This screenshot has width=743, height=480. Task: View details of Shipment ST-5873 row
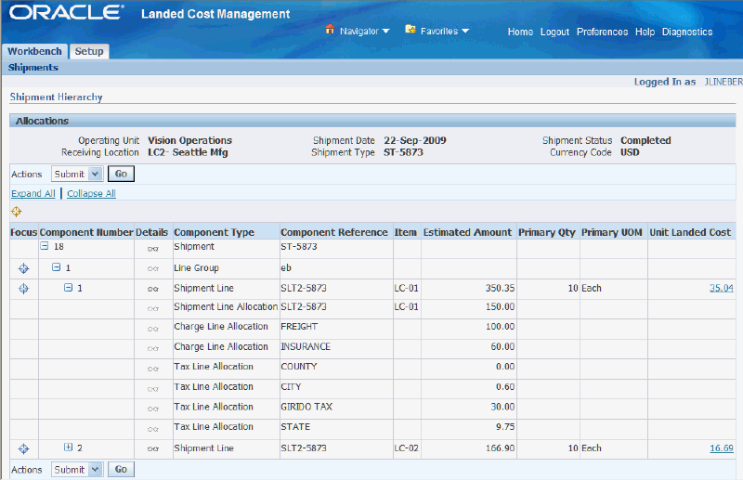coord(153,249)
